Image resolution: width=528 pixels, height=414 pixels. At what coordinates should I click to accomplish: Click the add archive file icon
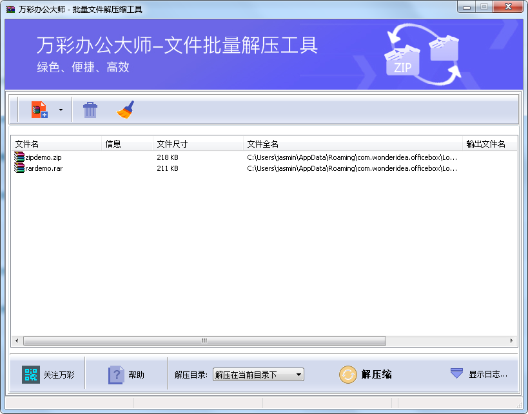click(x=39, y=110)
